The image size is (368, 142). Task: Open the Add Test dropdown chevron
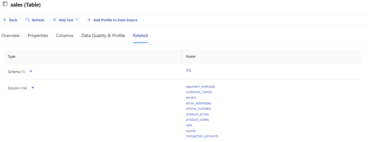(x=77, y=20)
